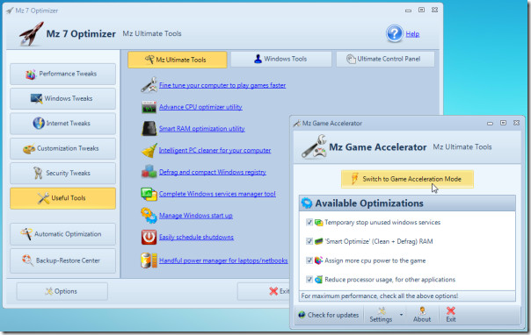531x335 pixels.
Task: Click the registry defrag cubes icon
Action: coord(149,172)
